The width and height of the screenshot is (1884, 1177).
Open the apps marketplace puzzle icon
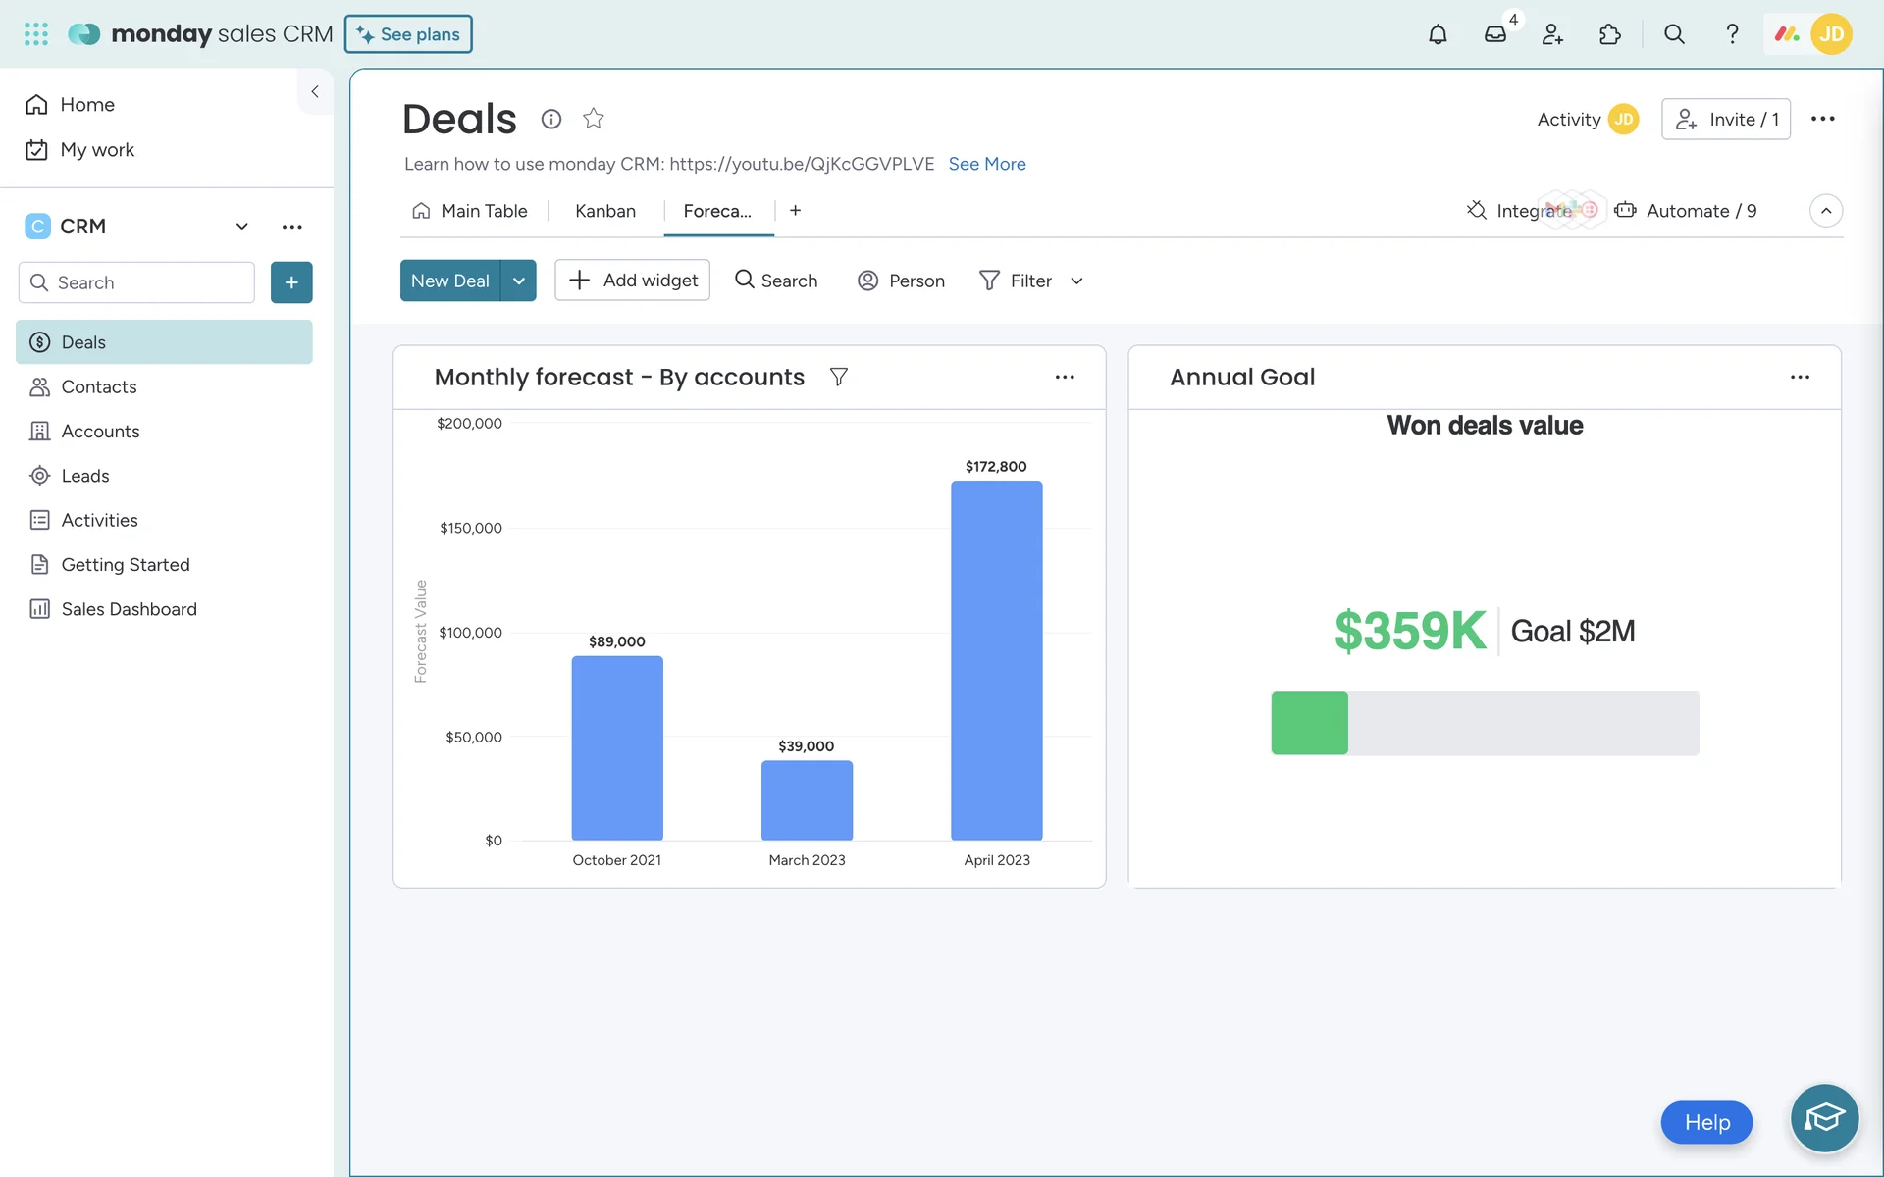(1609, 34)
